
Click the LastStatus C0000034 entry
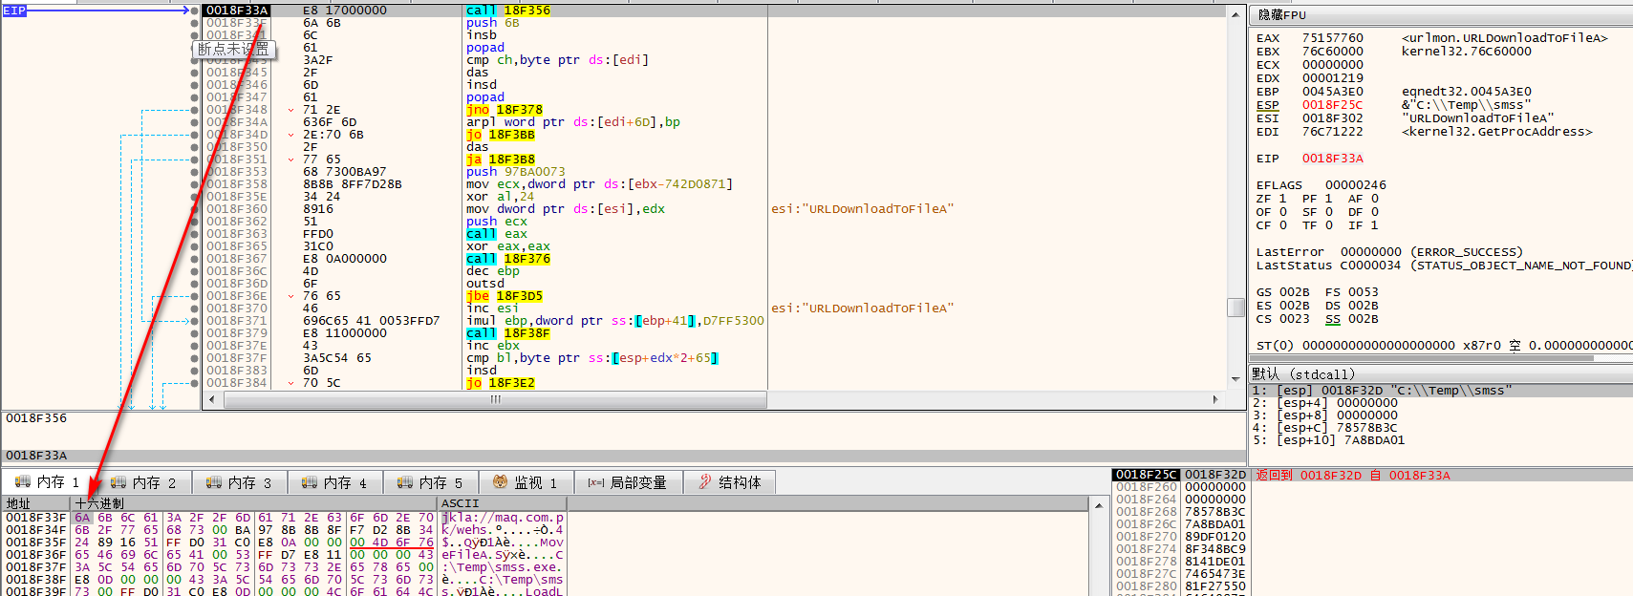tap(1445, 266)
